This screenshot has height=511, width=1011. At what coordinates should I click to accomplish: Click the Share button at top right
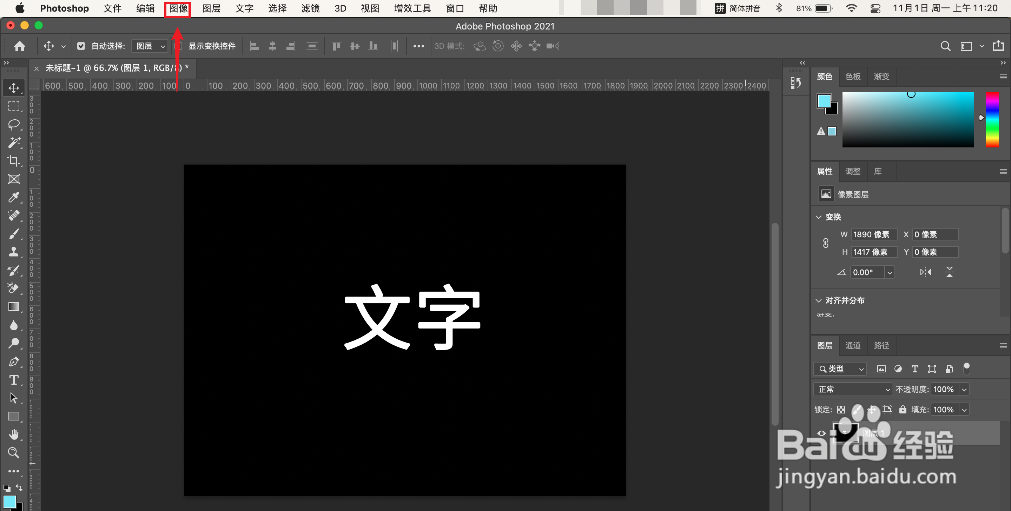tap(998, 46)
